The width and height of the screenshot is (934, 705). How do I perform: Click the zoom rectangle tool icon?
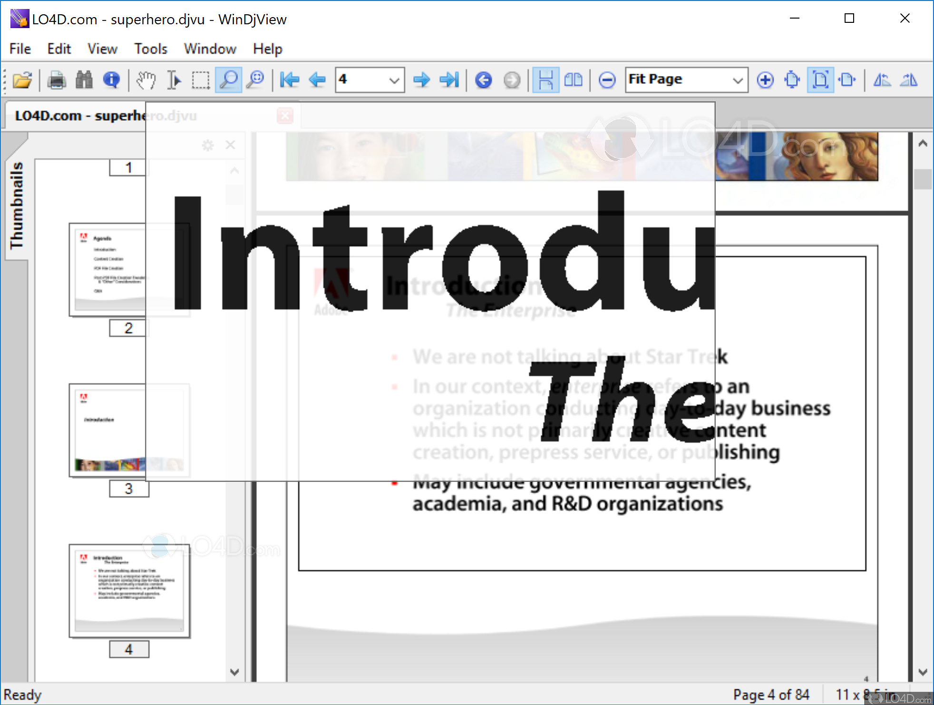click(x=256, y=80)
